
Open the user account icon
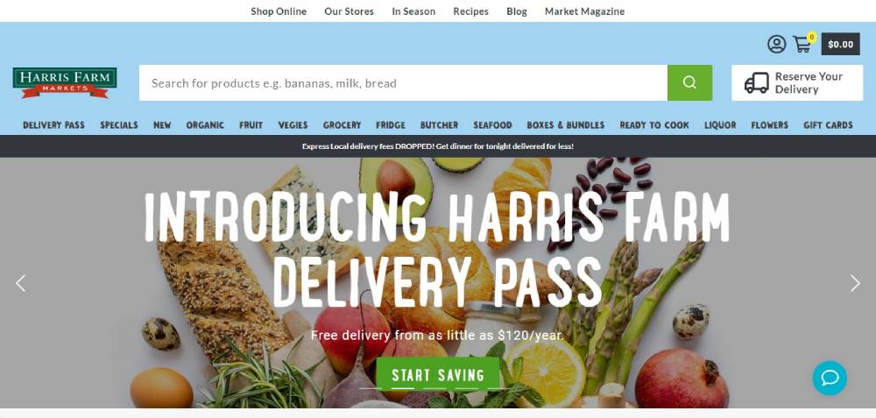[776, 44]
